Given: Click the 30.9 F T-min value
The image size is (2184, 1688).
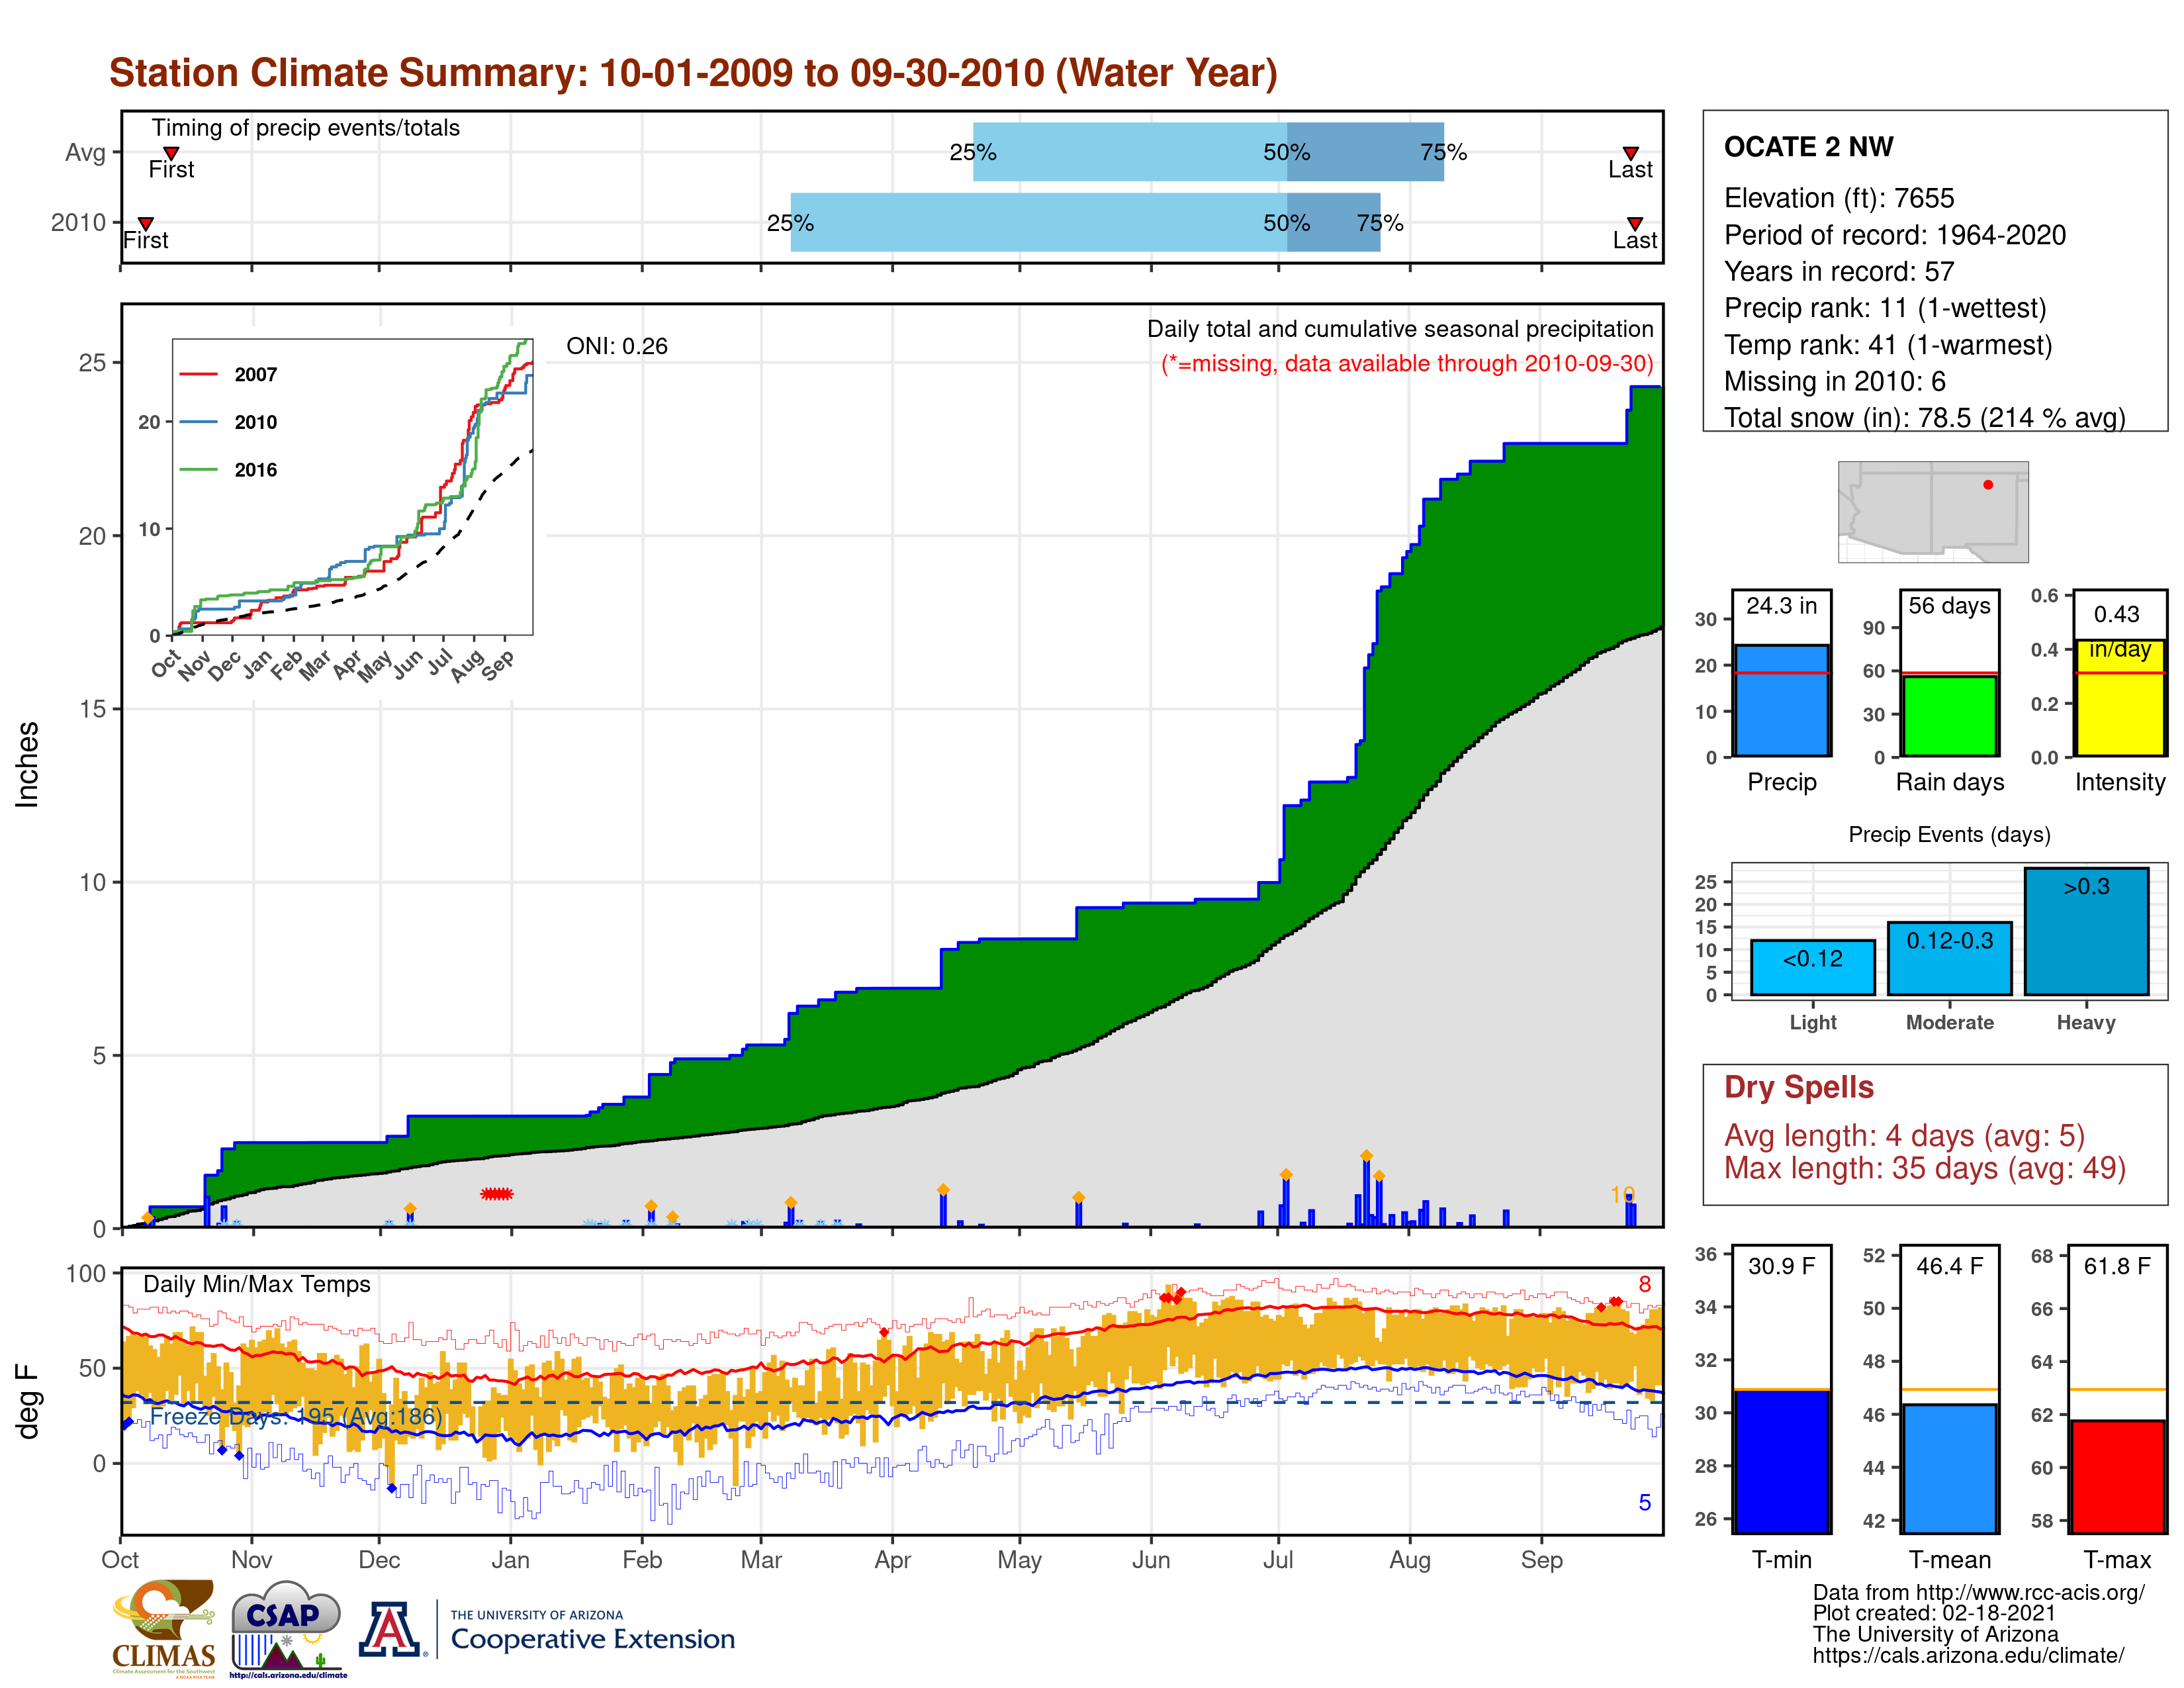Looking at the screenshot, I should tap(1781, 1266).
